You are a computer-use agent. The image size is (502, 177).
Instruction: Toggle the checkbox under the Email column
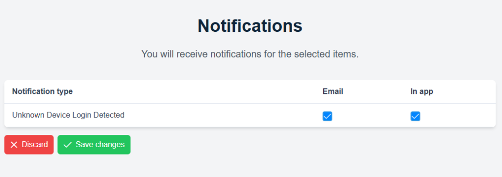pyautogui.click(x=327, y=116)
